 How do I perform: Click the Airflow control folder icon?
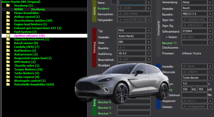pos(8,17)
